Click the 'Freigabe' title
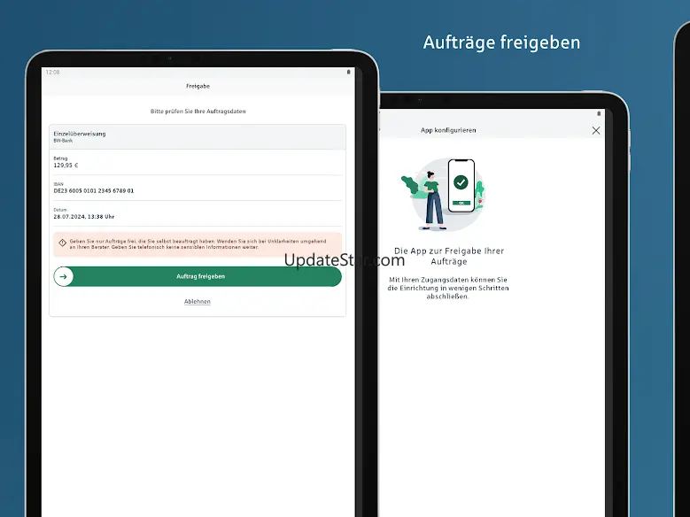This screenshot has width=690, height=517. click(x=198, y=86)
